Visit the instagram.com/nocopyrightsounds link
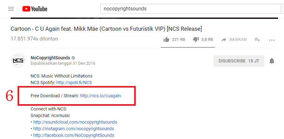The image size is (284, 139). [x=73, y=129]
